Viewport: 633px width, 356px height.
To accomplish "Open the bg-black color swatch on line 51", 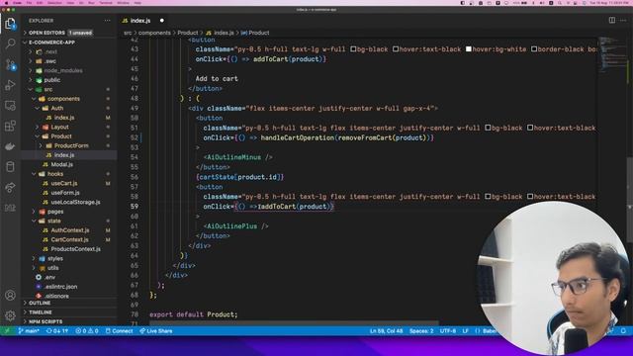I will click(x=488, y=128).
